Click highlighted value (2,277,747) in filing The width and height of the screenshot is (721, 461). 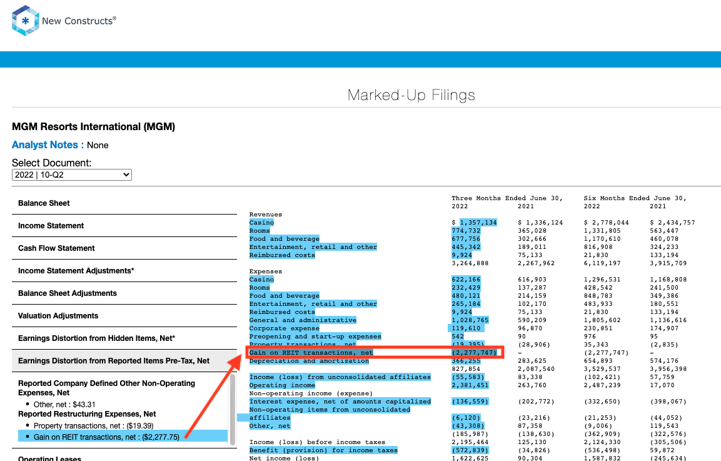474,353
